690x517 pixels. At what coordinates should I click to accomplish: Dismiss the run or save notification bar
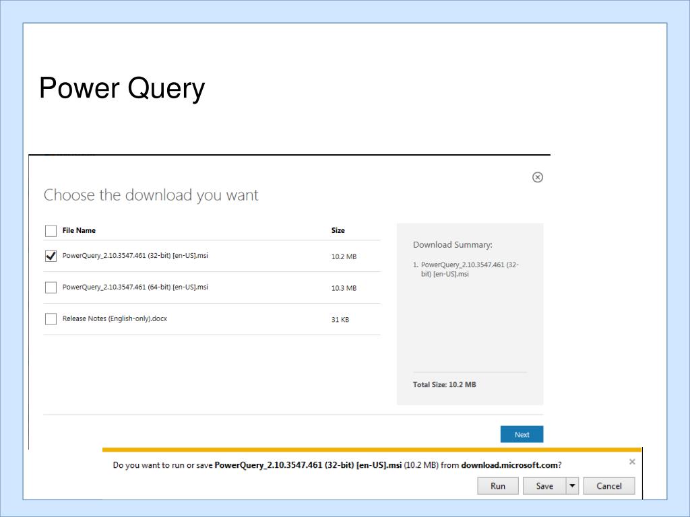pyautogui.click(x=632, y=462)
